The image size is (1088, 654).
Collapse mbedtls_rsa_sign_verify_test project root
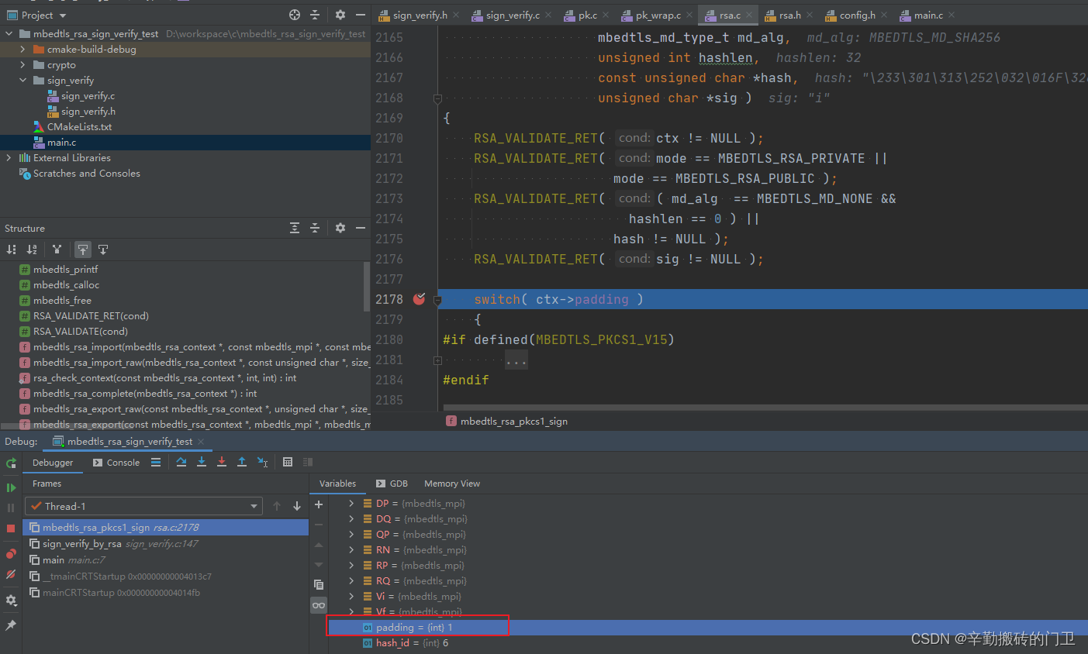click(x=9, y=34)
